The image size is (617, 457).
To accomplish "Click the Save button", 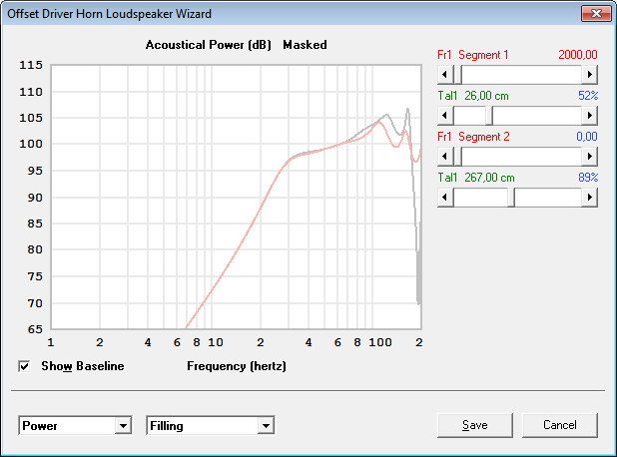I will (x=475, y=425).
